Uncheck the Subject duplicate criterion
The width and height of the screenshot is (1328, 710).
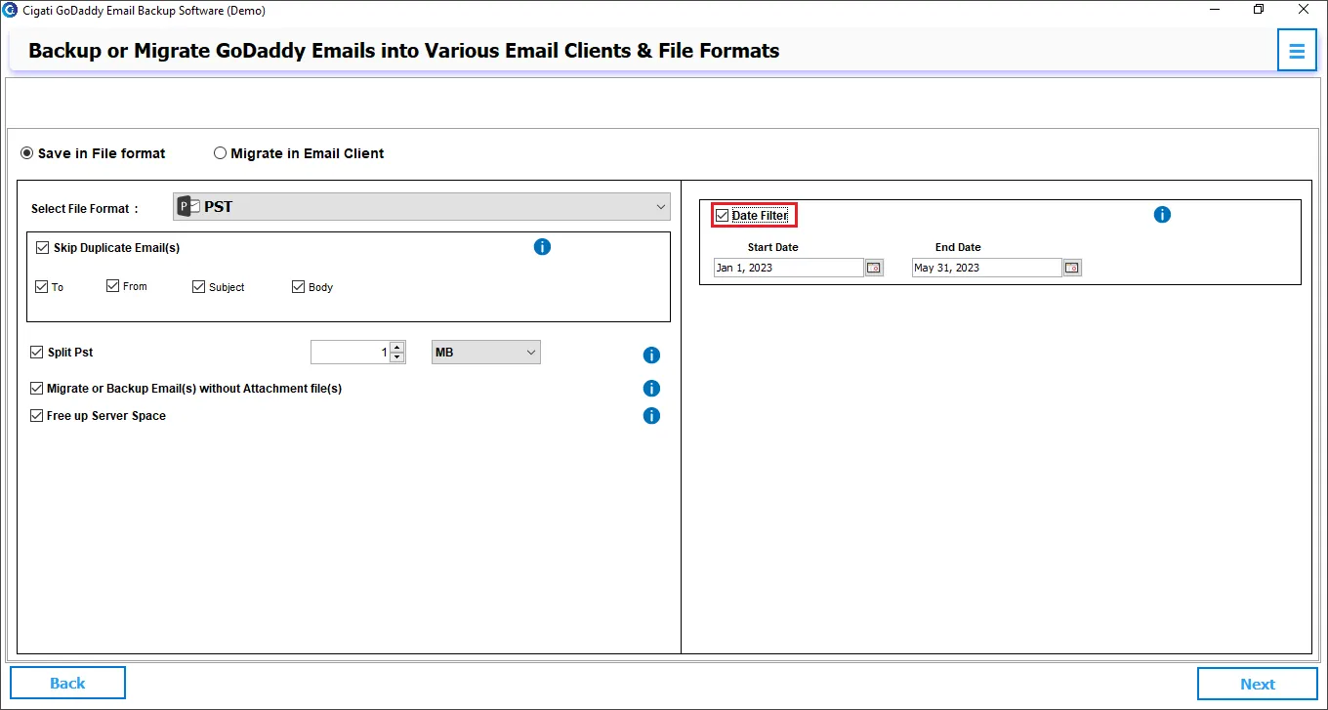click(199, 287)
